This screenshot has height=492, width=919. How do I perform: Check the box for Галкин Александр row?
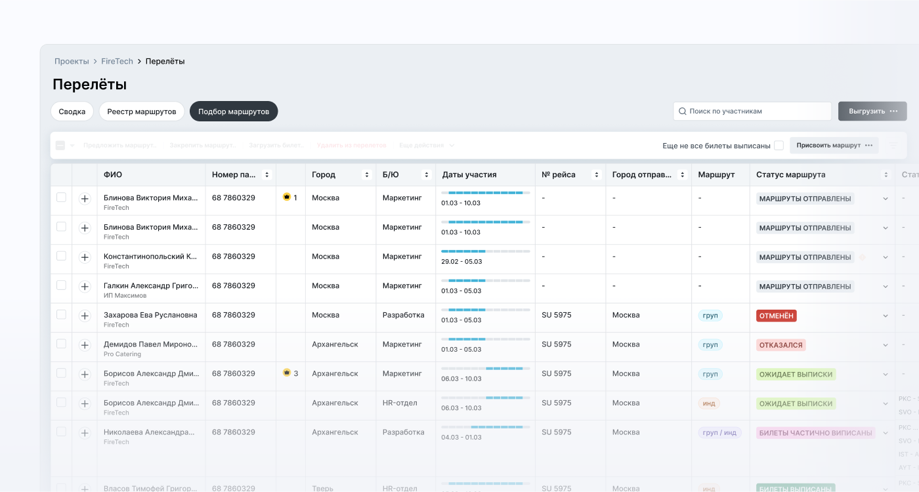(61, 285)
